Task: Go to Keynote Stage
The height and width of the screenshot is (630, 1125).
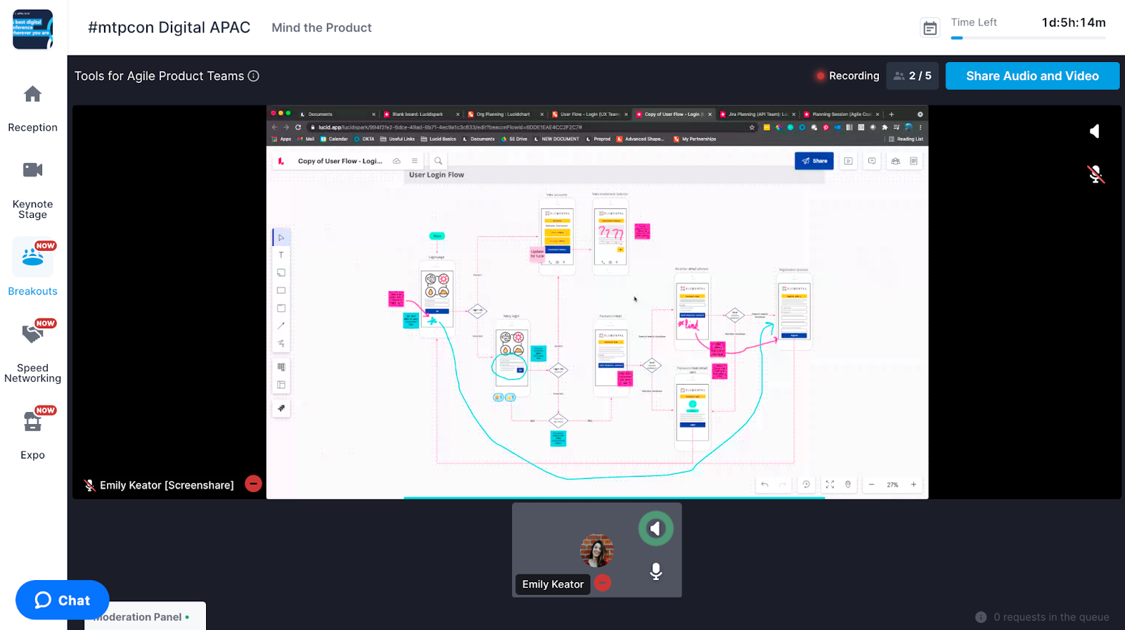Action: point(32,170)
